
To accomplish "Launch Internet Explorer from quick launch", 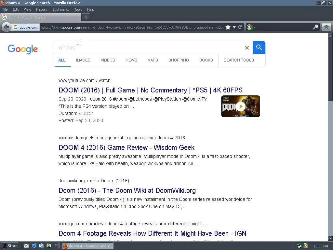I will [x=34, y=246].
